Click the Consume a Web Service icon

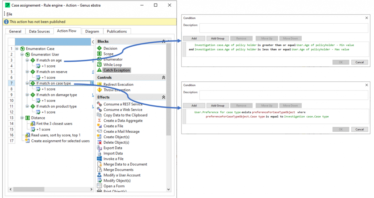[99, 110]
